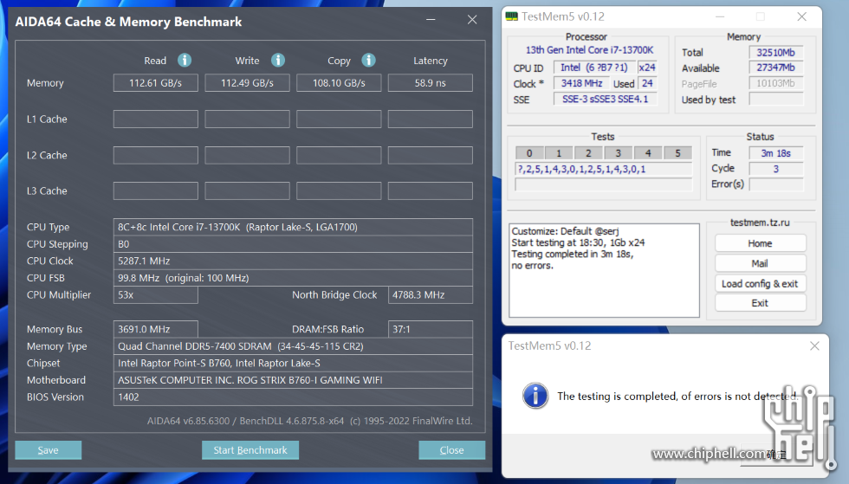Screen dimensions: 849x484
Task: Click the Cycle value 3 in Status
Action: point(776,169)
